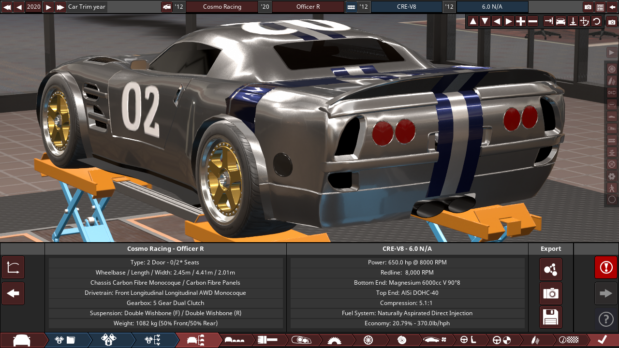Screen dimensions: 619x348
Task: Click the back arrow in top-right corner
Action: 612,7
